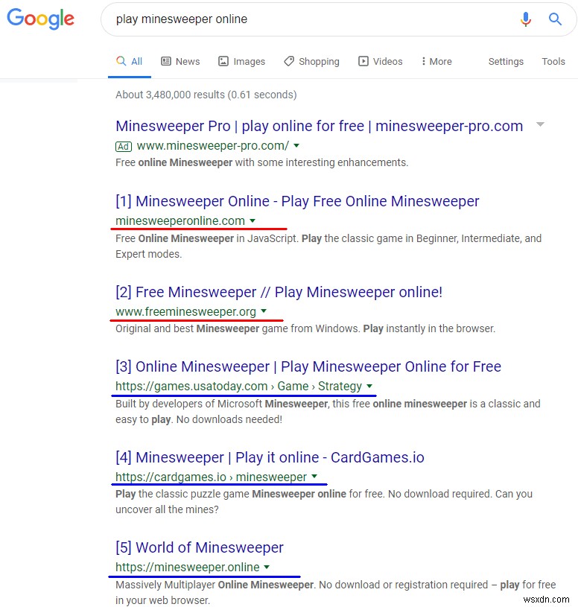Click the https://minesweeper.online URL text
This screenshot has height=607, width=578.
[x=188, y=567]
